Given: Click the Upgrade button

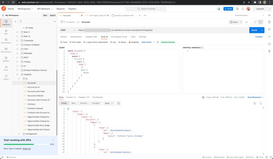Looking at the screenshot, I should 260,9.
